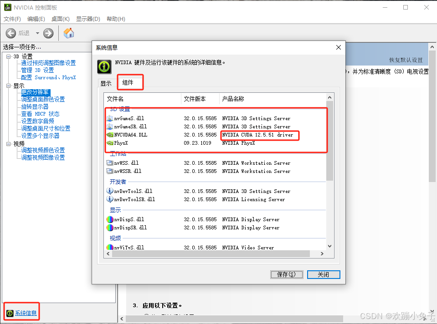Close the 系统信息 dialog with X
Image resolution: width=437 pixels, height=324 pixels.
pos(338,47)
